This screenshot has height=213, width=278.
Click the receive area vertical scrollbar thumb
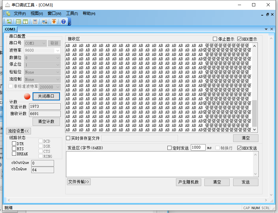pos(255,113)
